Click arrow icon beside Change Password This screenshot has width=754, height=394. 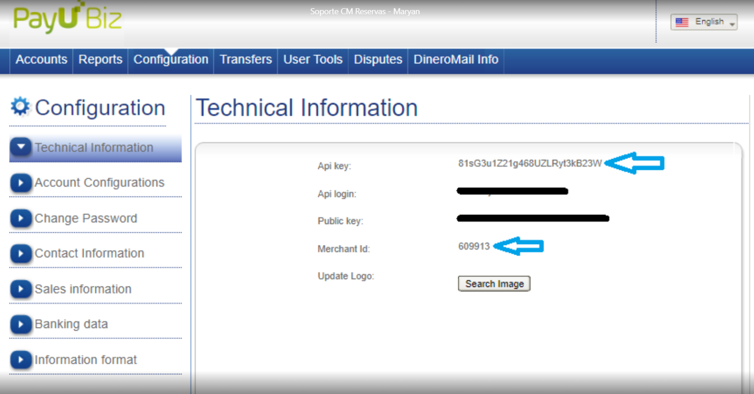[21, 218]
